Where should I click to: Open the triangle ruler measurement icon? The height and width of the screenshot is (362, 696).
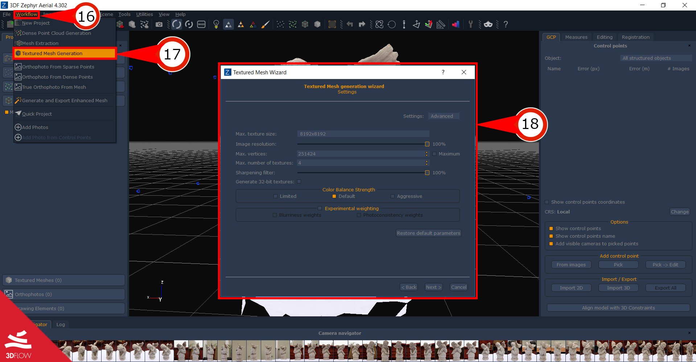coord(441,24)
